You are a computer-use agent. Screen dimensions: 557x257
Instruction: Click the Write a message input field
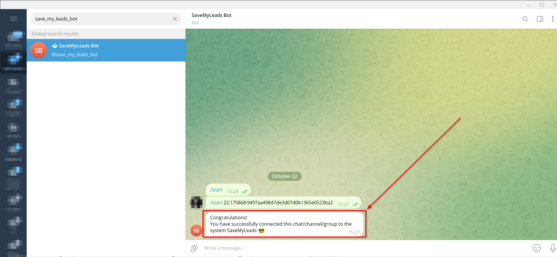[x=352, y=248]
